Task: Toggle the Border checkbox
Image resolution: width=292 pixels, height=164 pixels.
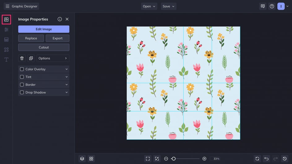Action: tap(22, 85)
